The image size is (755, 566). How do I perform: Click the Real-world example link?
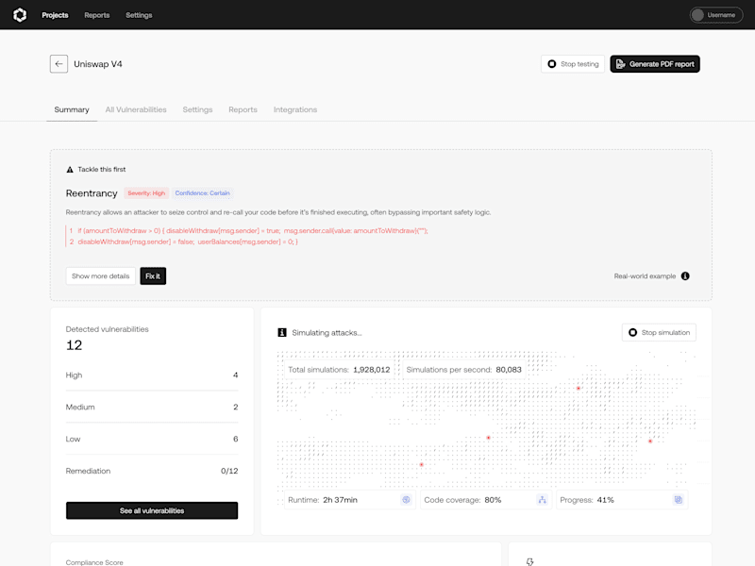click(x=645, y=275)
